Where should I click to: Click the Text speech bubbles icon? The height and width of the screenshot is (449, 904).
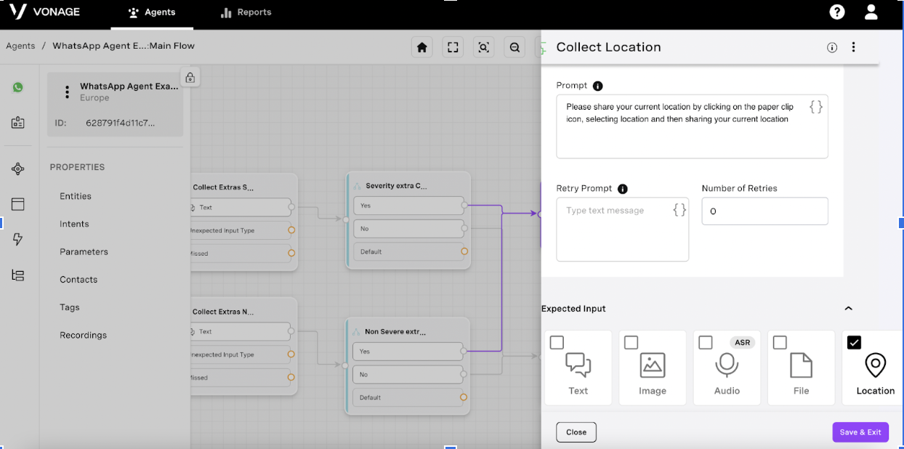click(x=578, y=365)
